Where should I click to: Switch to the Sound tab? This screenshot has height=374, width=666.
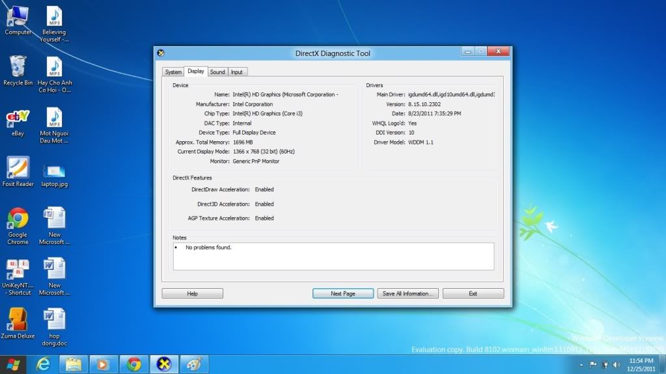pyautogui.click(x=217, y=72)
